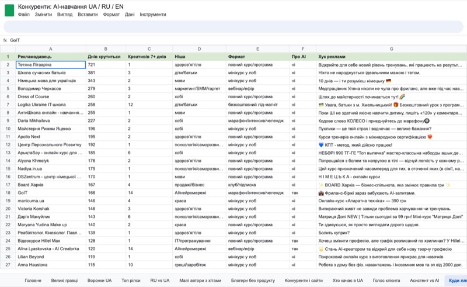Select the active Куди sheet tab
The image size is (467, 287).
[x=456, y=281]
